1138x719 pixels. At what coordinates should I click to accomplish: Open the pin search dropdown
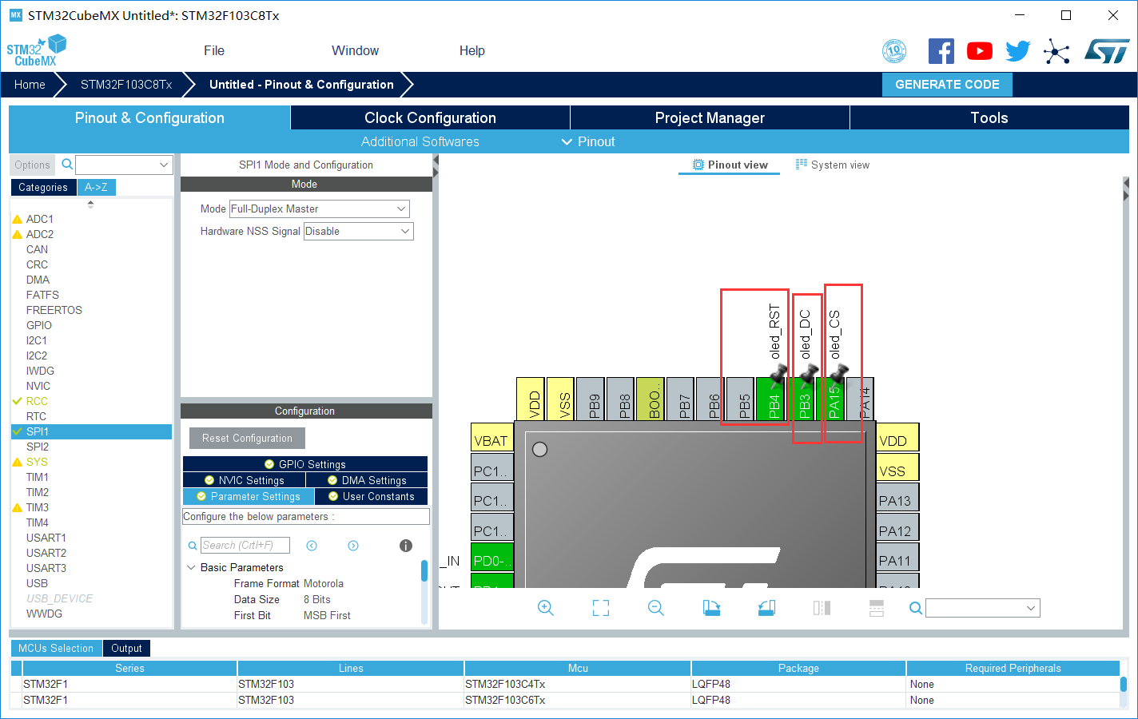(x=983, y=608)
